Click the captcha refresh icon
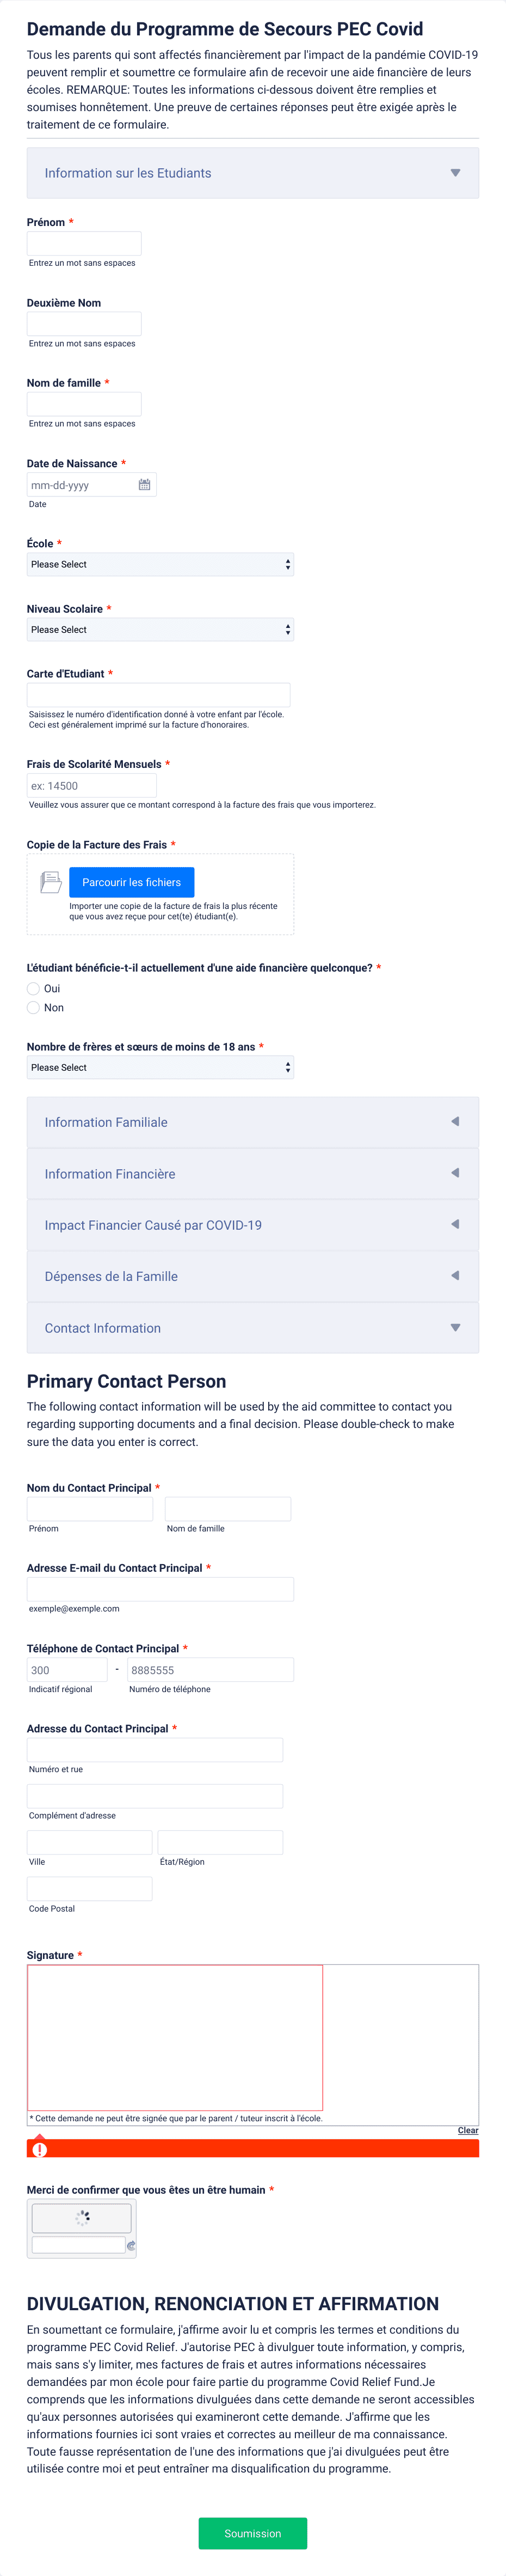506x2576 pixels. coord(131,2245)
